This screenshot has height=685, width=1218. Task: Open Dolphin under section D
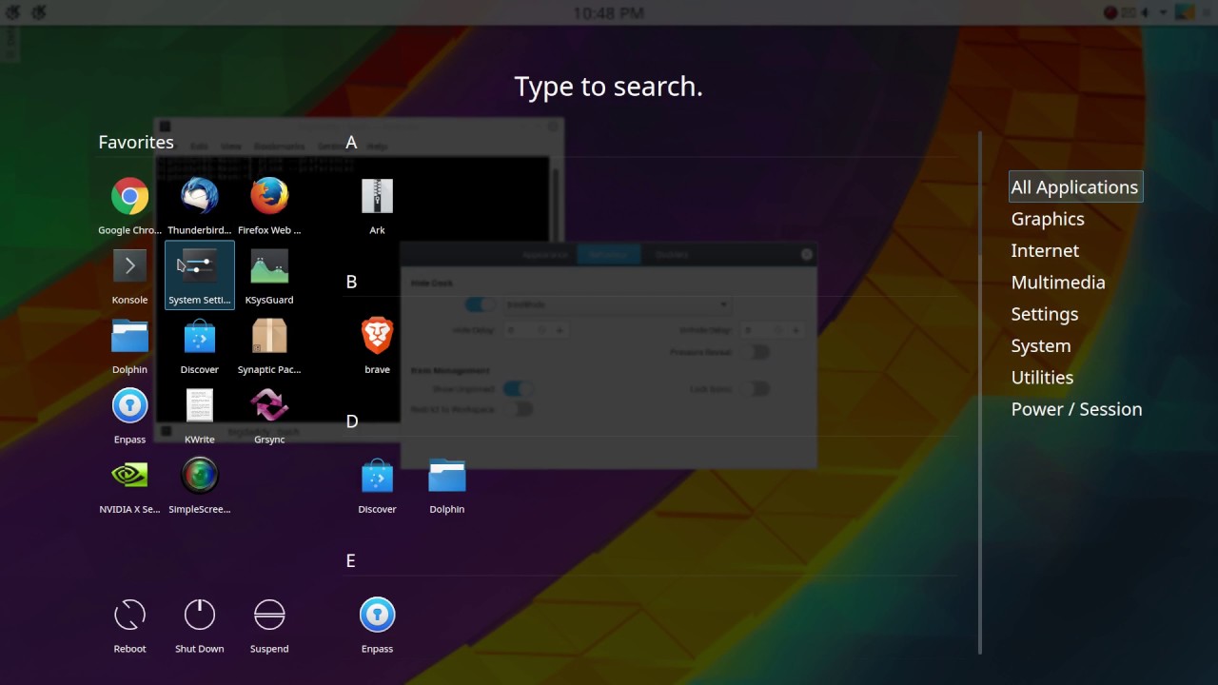pyautogui.click(x=446, y=483)
